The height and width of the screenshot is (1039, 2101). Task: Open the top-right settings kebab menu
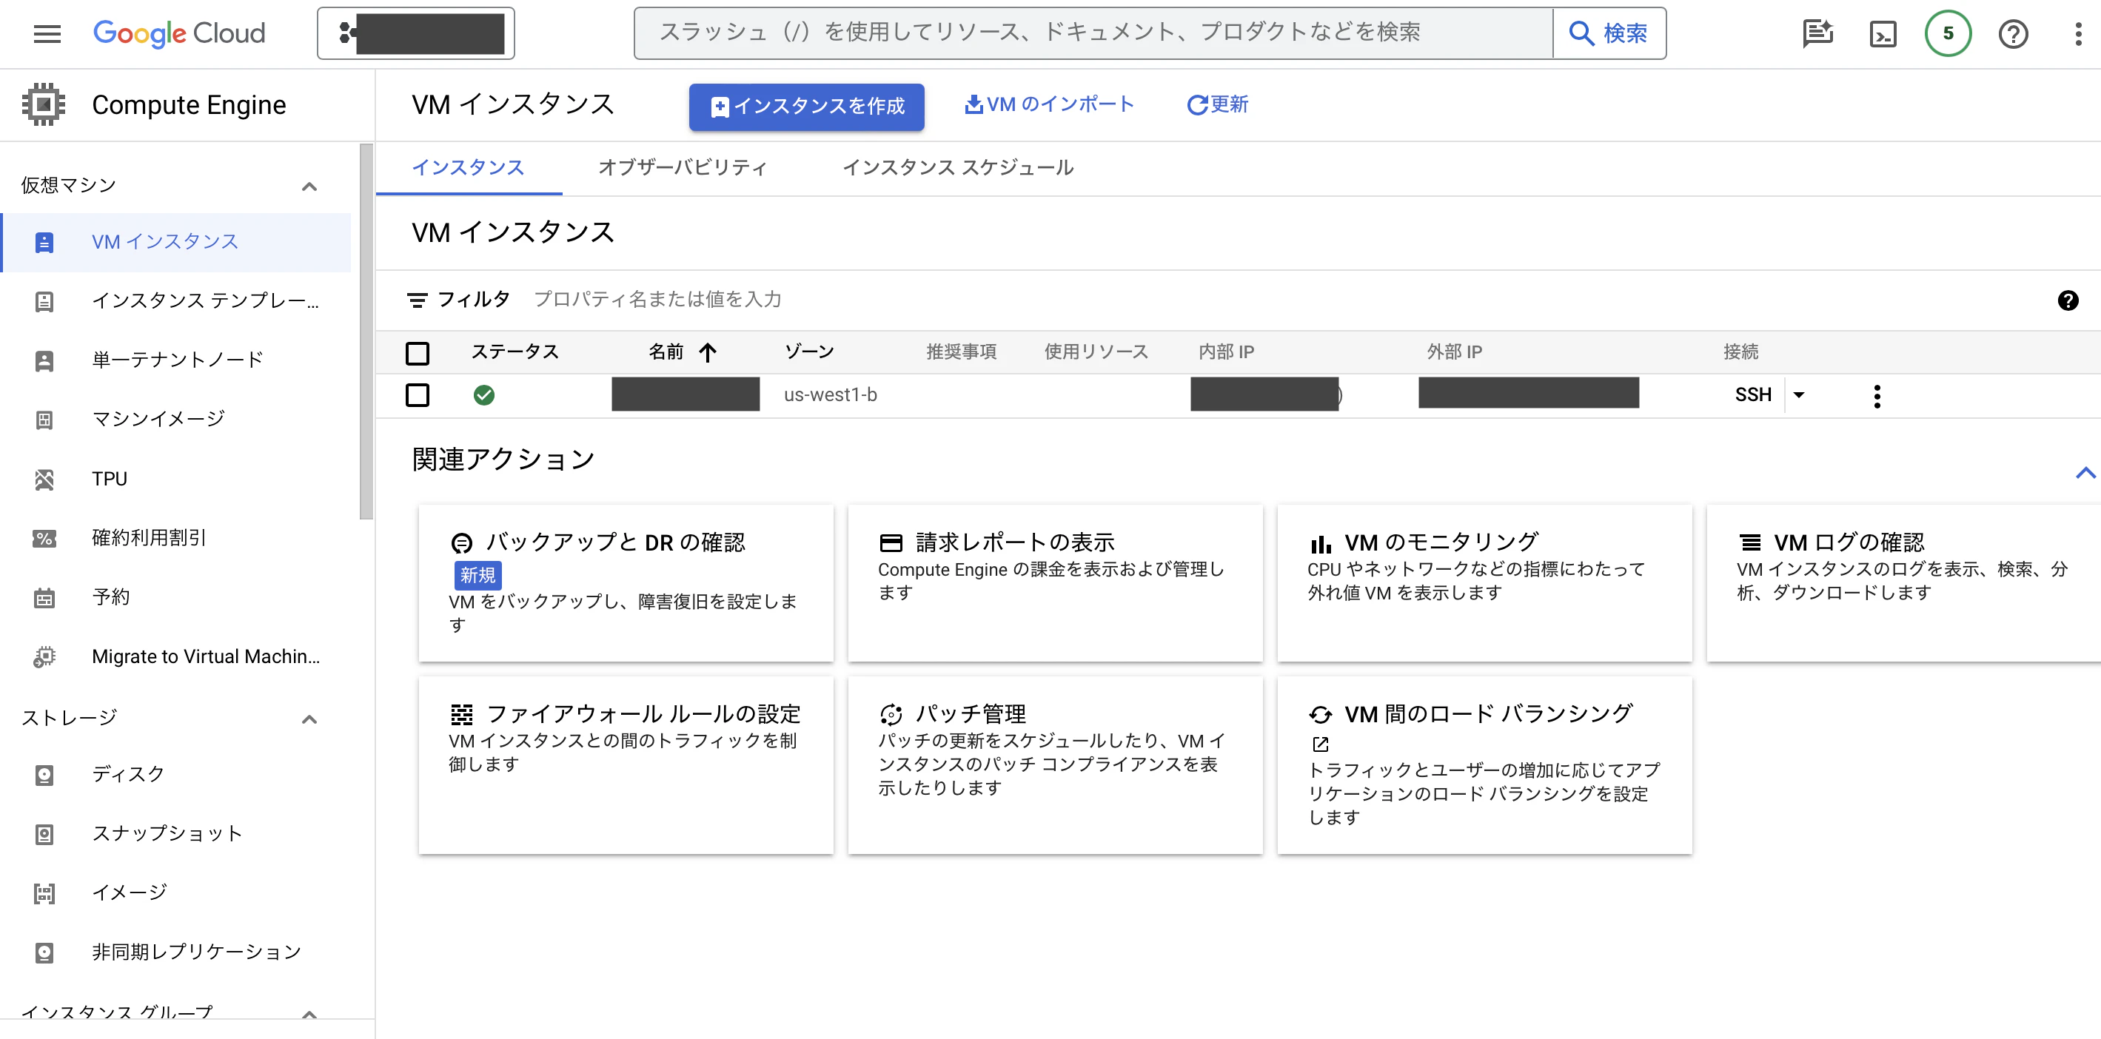[2078, 33]
